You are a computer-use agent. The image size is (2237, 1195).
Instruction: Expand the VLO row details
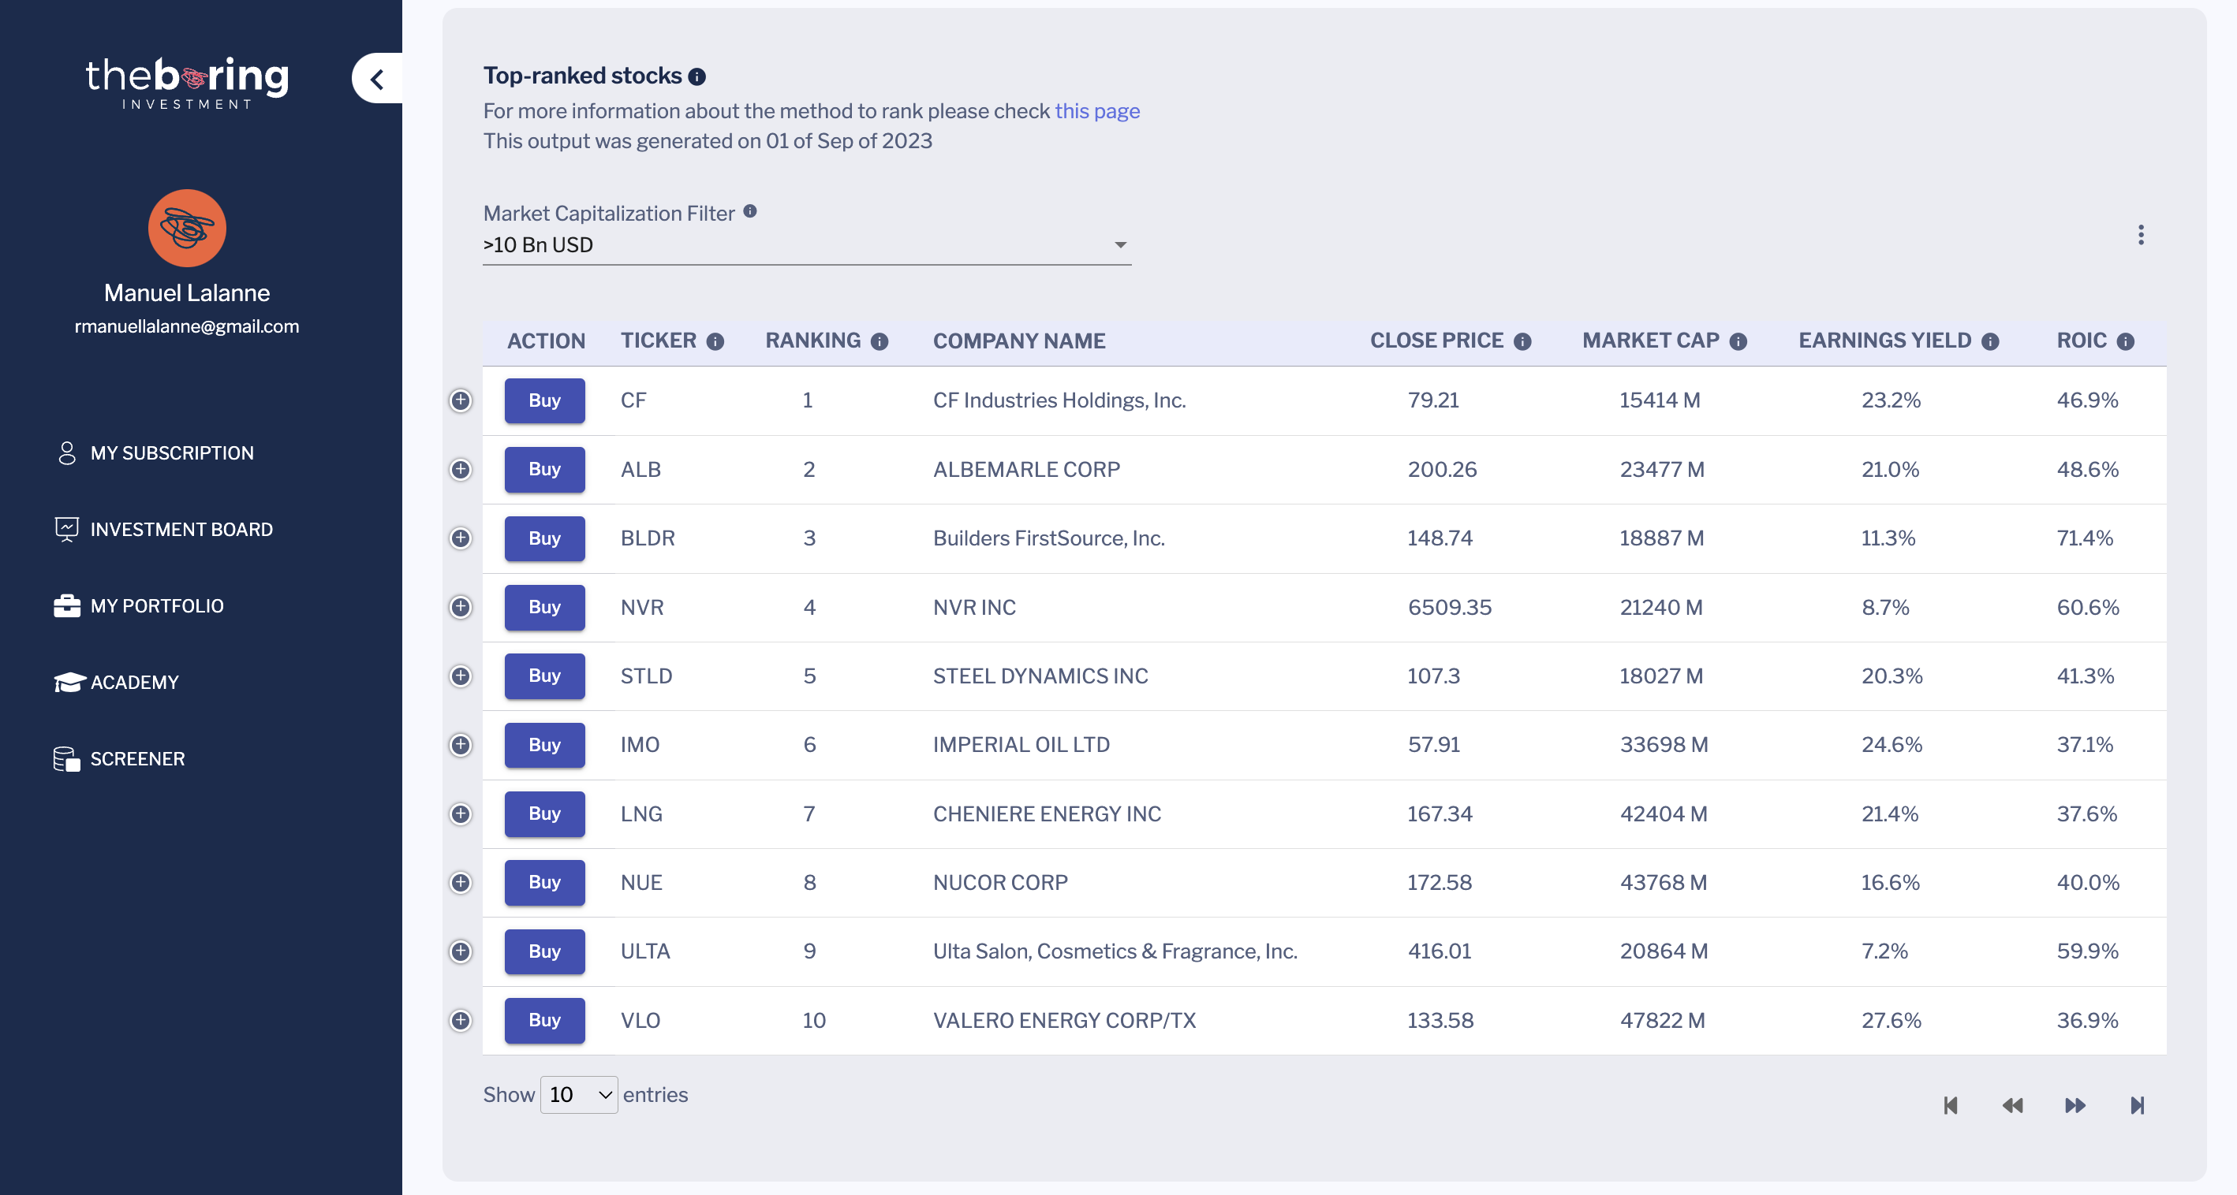pos(460,1021)
